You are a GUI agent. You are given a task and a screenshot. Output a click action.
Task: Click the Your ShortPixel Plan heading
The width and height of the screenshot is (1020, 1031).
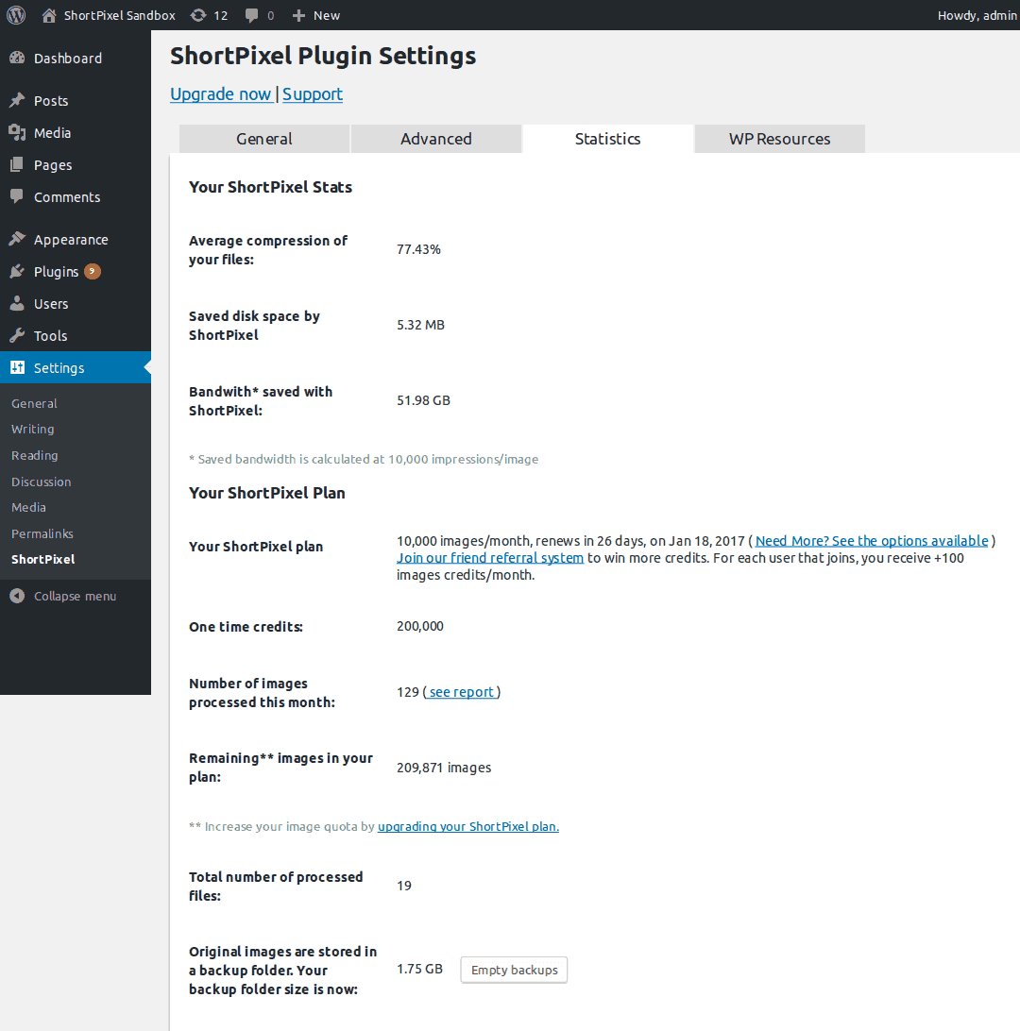[x=267, y=493]
